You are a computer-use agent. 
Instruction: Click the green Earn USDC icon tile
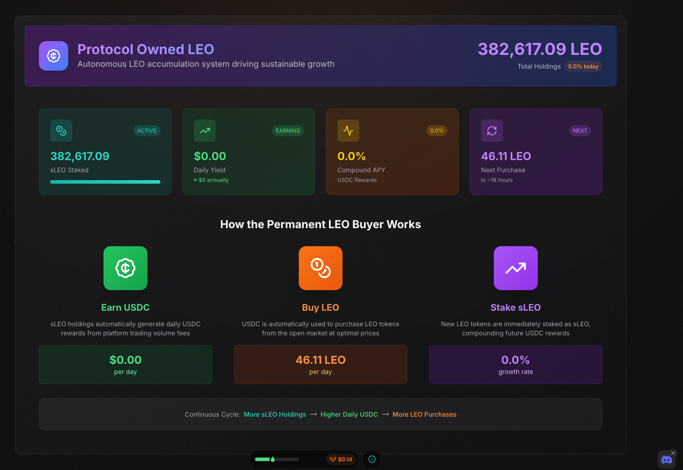pos(125,268)
